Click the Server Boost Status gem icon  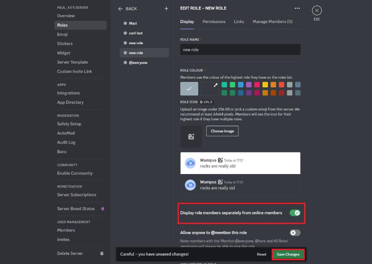103,209
